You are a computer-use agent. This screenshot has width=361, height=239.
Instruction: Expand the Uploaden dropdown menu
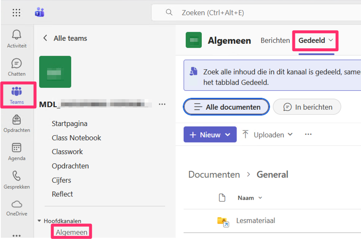coord(268,134)
